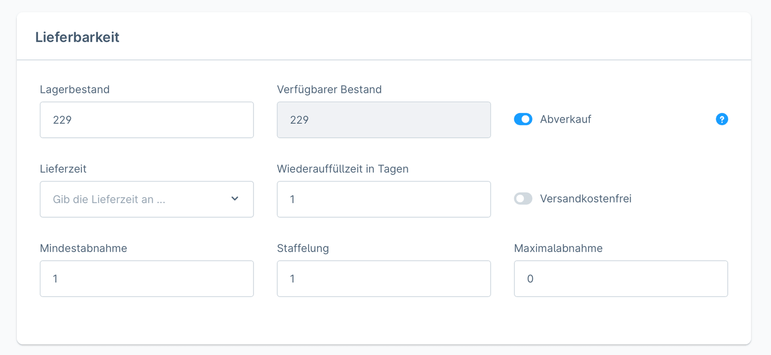The image size is (771, 355).
Task: Click the blue Abverkauf help icon
Action: tap(721, 119)
